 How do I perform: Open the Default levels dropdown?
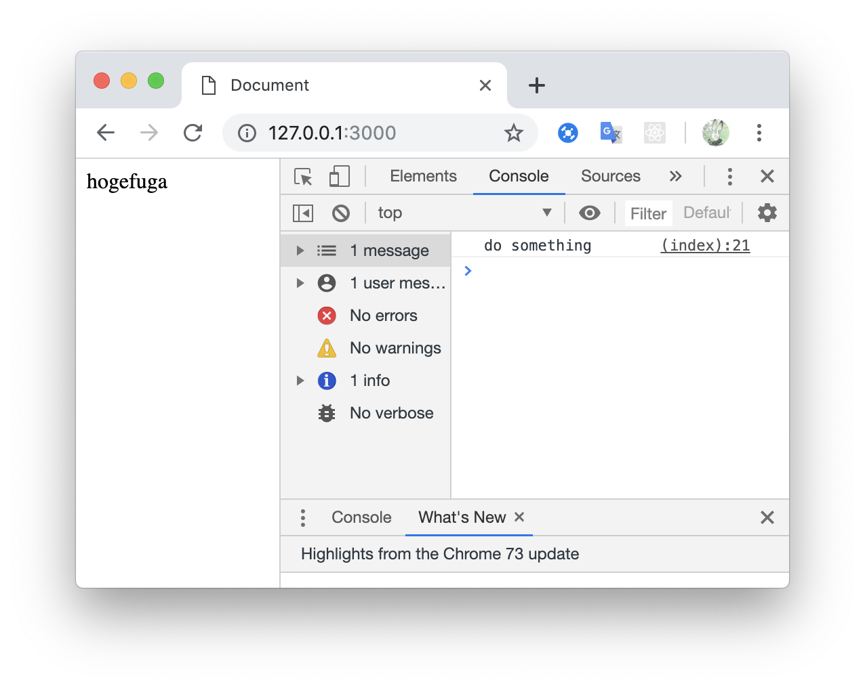(706, 213)
